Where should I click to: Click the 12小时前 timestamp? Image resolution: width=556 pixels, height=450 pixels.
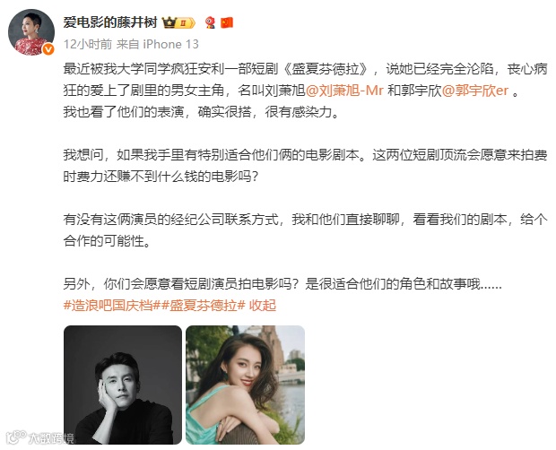(x=88, y=44)
